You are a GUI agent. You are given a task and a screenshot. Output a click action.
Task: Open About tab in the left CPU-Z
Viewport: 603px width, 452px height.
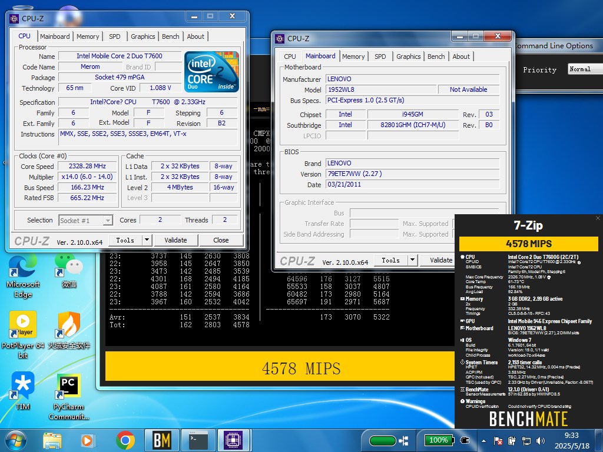point(196,36)
